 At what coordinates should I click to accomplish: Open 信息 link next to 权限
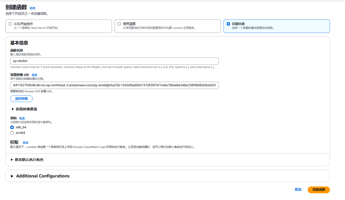click(26, 143)
